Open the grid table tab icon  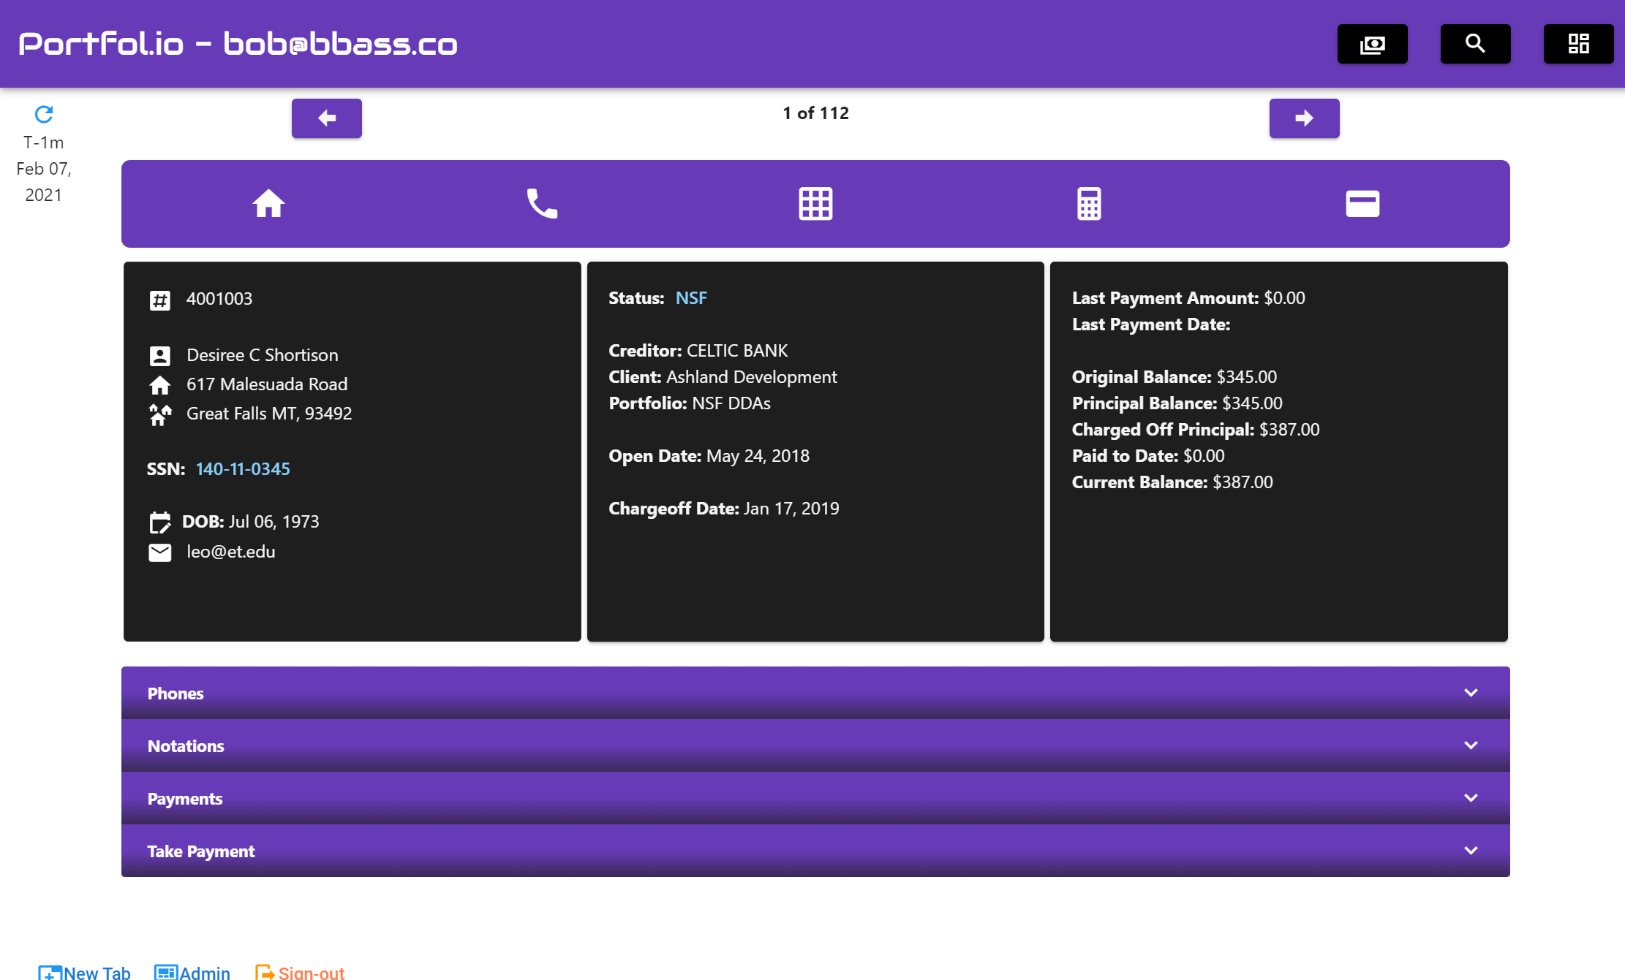tap(815, 204)
